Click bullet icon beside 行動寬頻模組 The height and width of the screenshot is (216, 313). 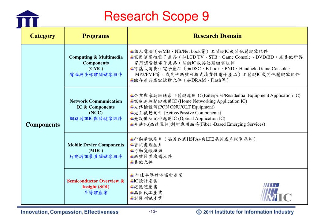click(x=132, y=151)
